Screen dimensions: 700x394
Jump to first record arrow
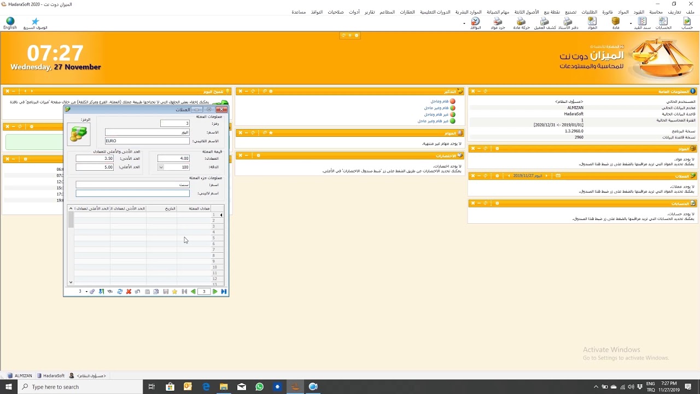pyautogui.click(x=184, y=292)
